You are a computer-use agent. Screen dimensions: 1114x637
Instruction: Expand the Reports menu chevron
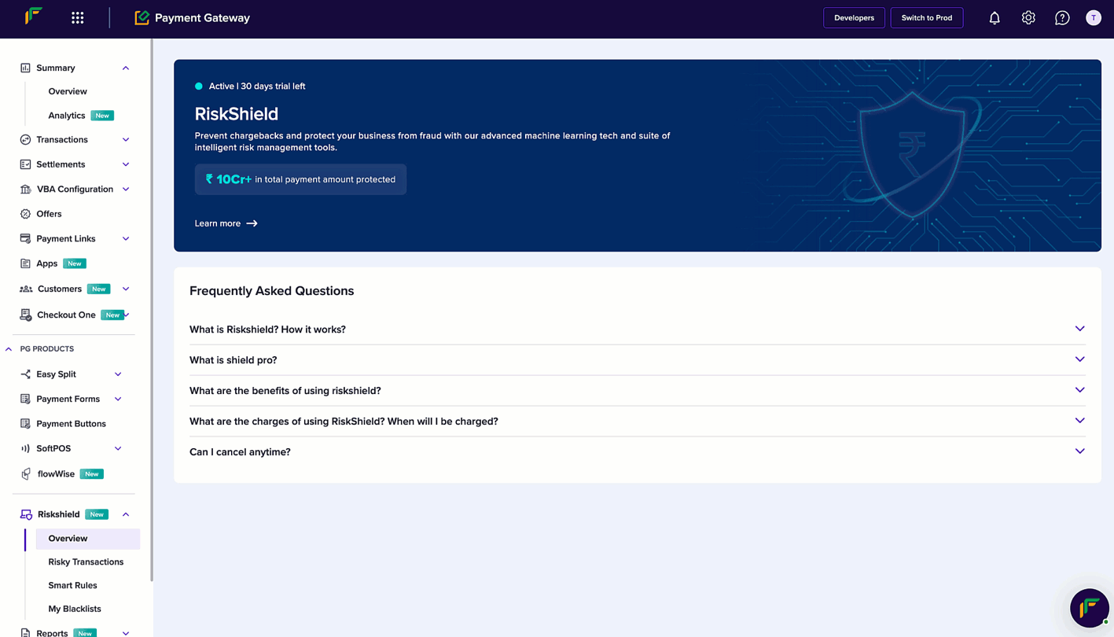tap(126, 632)
